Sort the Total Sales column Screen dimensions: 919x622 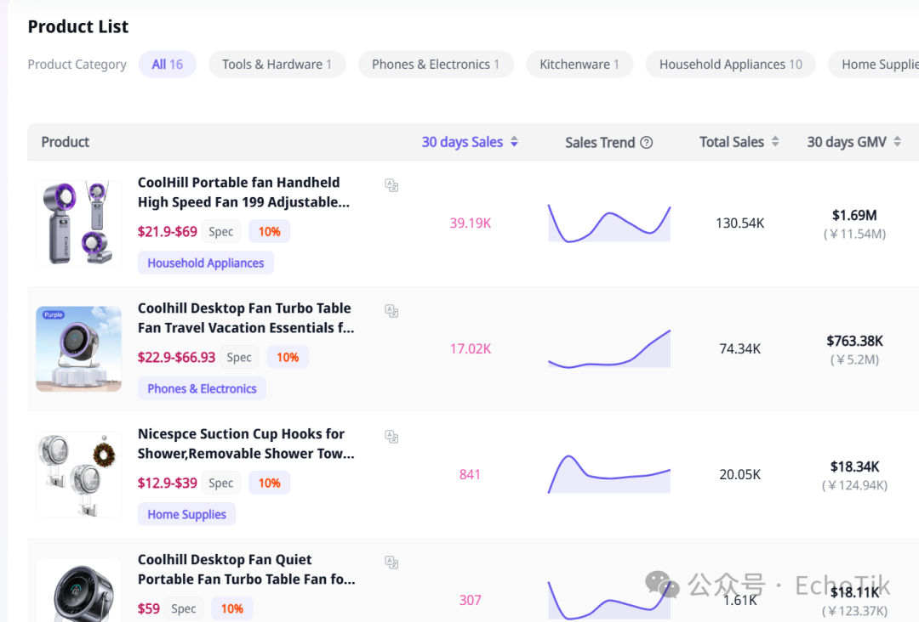(775, 142)
